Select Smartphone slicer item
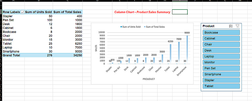The height and width of the screenshot is (101, 252). pos(221,74)
